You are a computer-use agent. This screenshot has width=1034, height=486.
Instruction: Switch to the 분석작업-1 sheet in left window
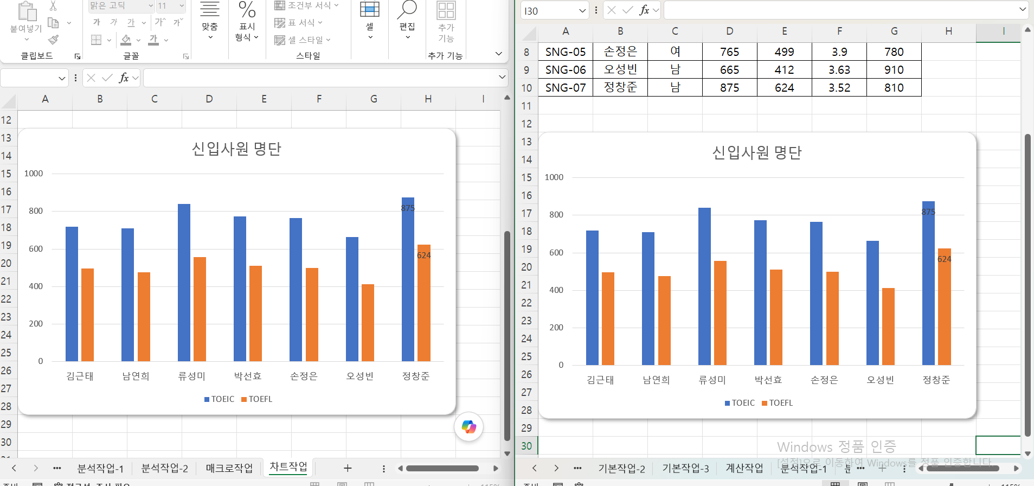100,468
